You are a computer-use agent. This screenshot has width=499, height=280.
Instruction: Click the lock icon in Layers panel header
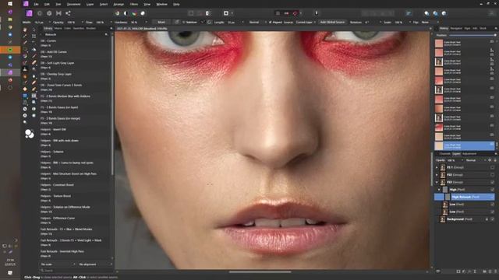click(495, 160)
